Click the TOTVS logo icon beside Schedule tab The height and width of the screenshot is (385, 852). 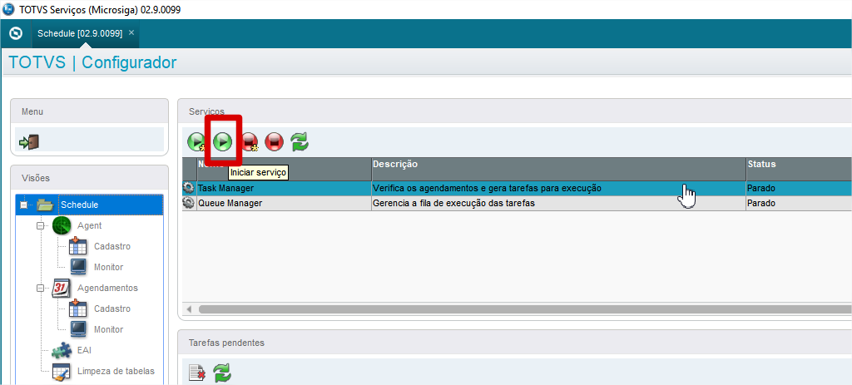click(x=17, y=33)
